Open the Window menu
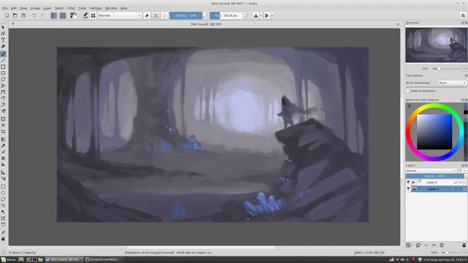The image size is (468, 263). pos(111,8)
